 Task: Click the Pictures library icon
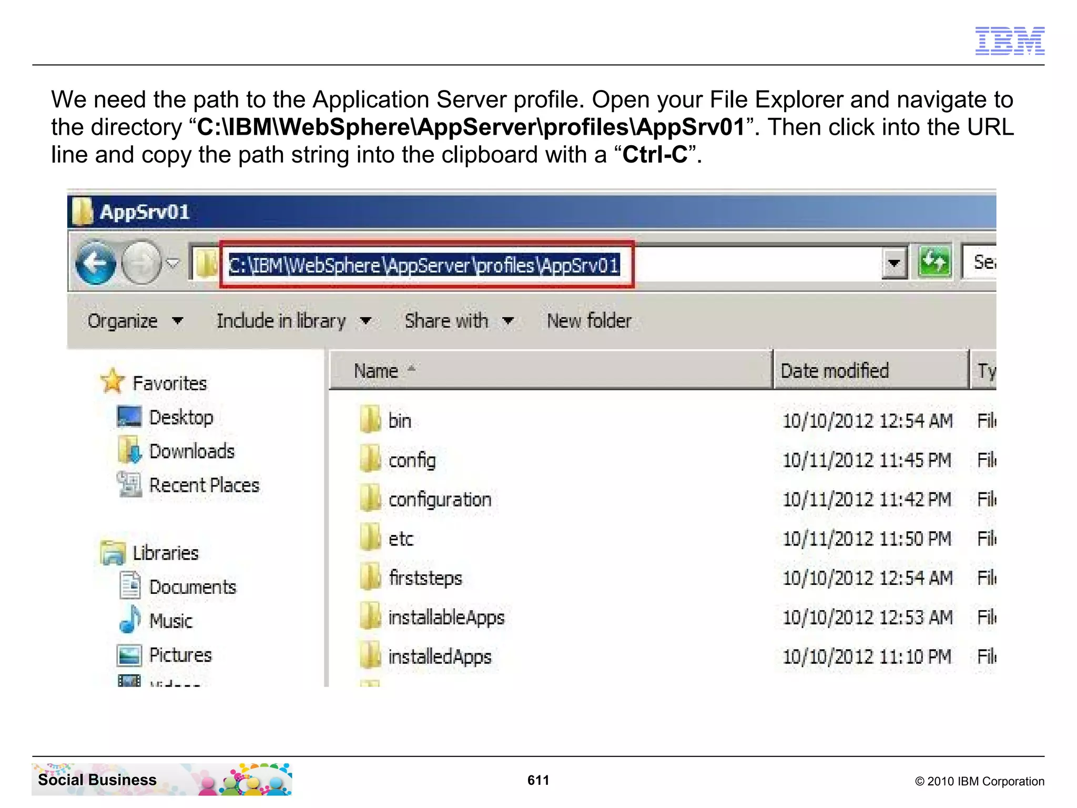[x=129, y=655]
